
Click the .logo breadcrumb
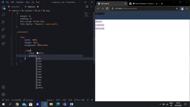coord(47,11)
